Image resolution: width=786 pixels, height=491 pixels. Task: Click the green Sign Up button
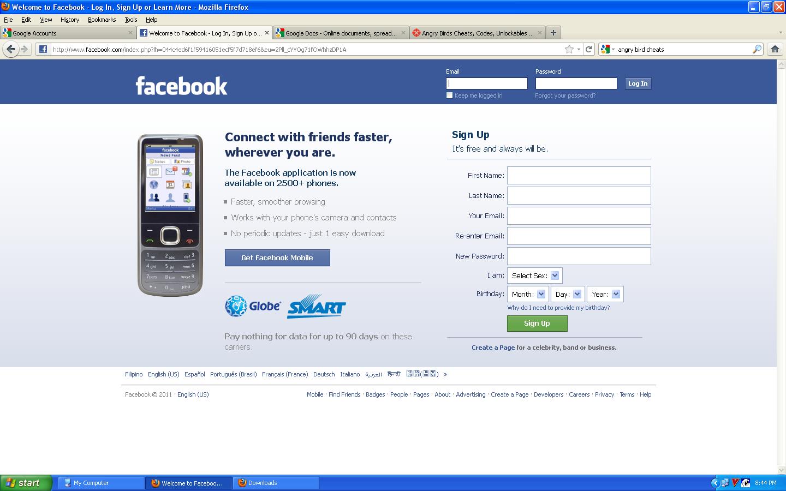pyautogui.click(x=537, y=323)
